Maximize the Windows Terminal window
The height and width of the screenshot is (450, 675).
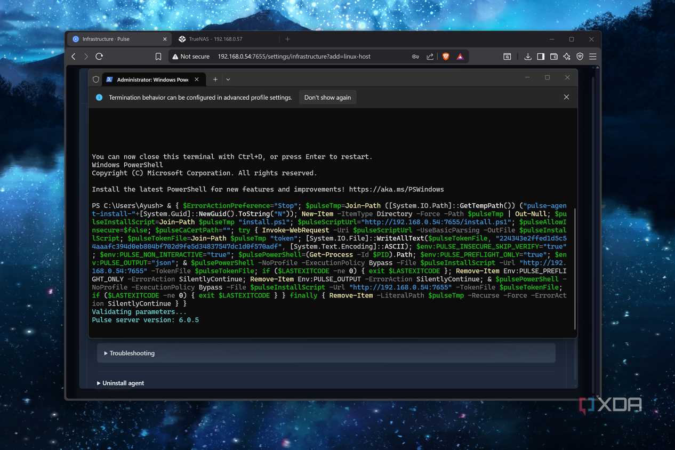tap(547, 78)
